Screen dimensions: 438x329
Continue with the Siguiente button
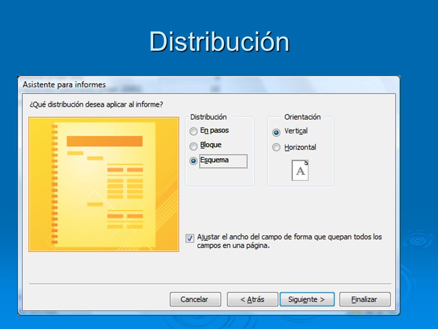click(x=307, y=299)
